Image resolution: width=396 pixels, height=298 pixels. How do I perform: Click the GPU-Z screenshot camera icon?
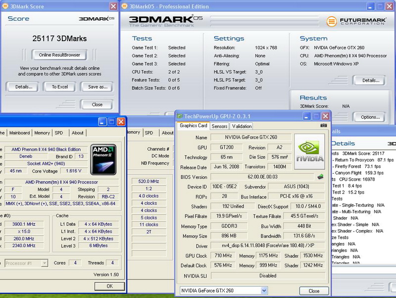tap(324, 126)
